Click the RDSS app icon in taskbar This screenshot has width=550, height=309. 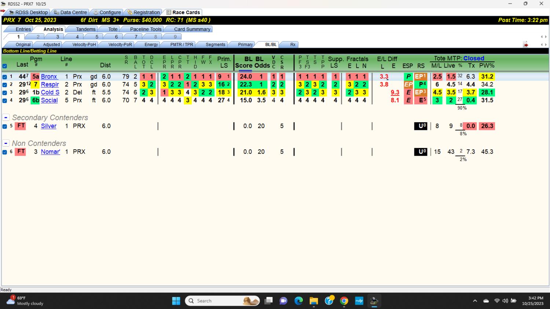tap(374, 301)
